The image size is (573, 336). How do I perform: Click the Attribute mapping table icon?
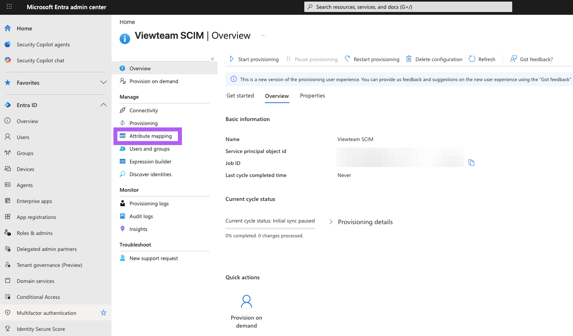[x=123, y=136]
